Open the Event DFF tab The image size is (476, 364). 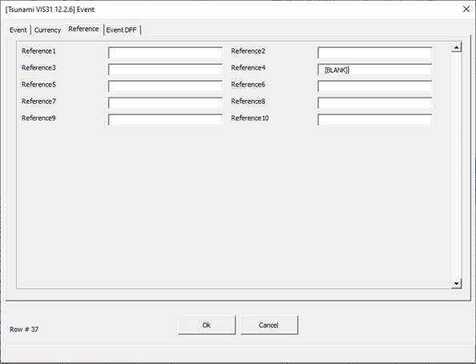122,30
